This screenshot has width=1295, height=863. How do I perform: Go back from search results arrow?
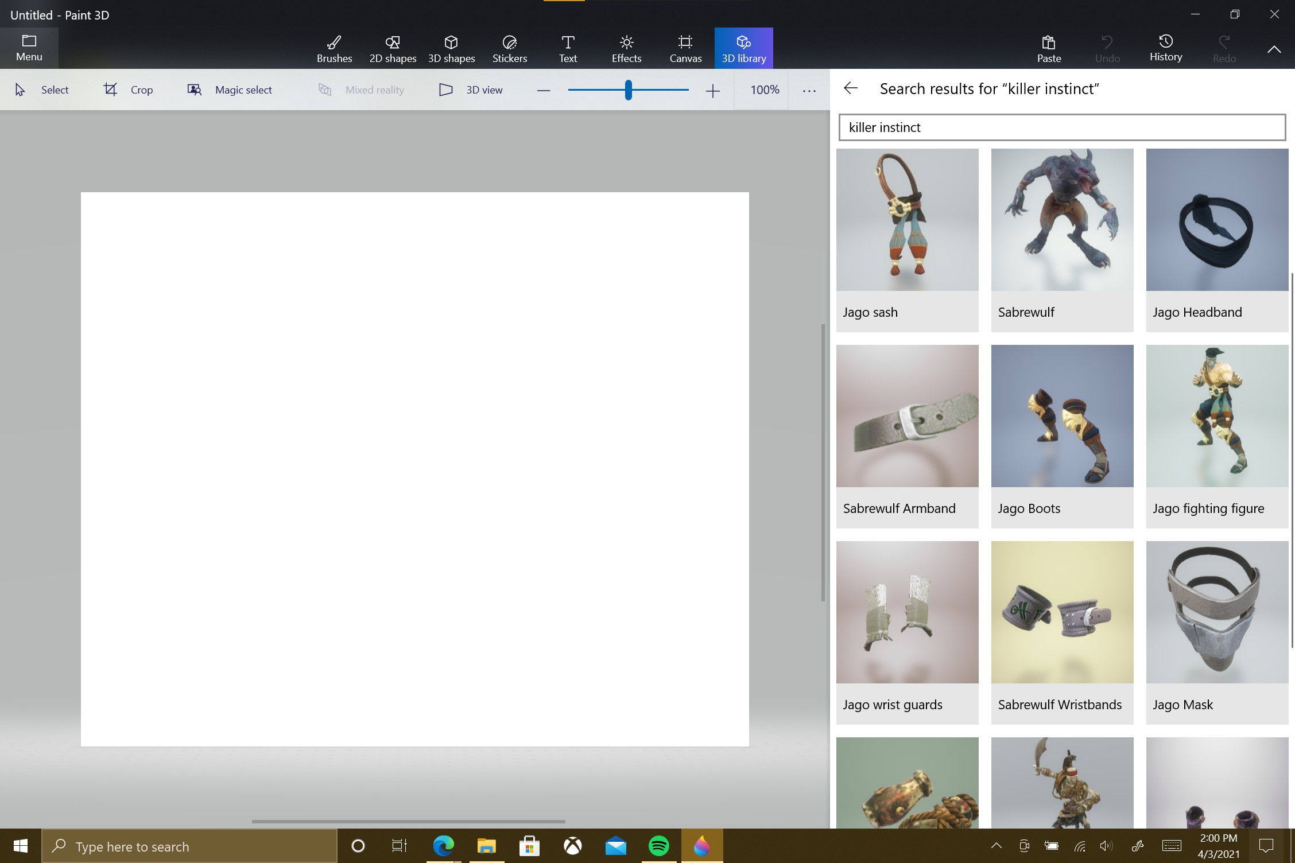pos(851,88)
